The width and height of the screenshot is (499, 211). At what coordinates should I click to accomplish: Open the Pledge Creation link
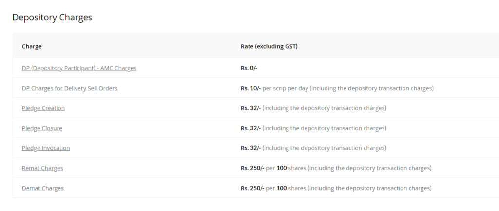tap(43, 108)
